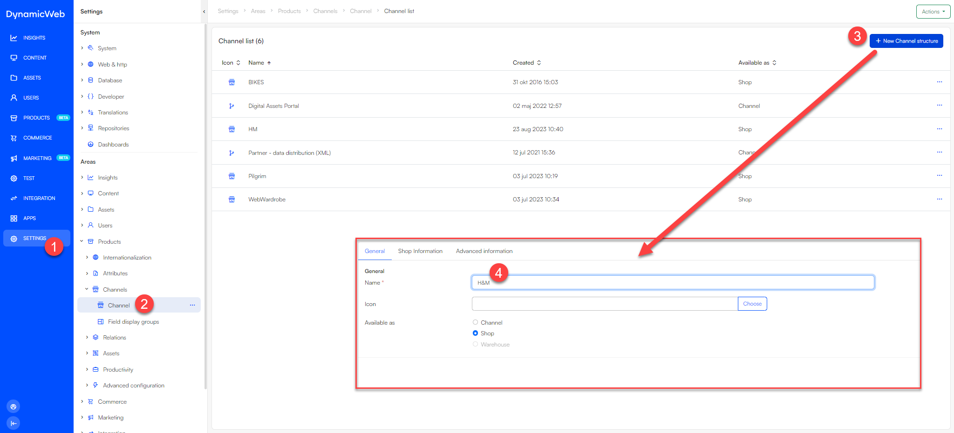Image resolution: width=954 pixels, height=433 pixels.
Task: Expand the Translations tree node
Action: [x=82, y=112]
